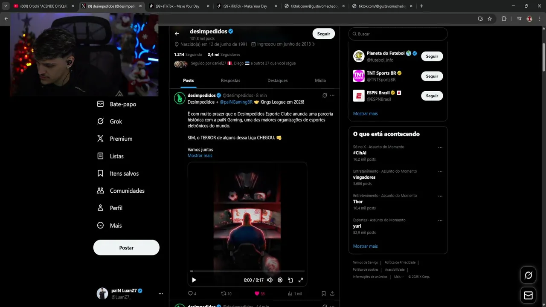The height and width of the screenshot is (307, 546).
Task: Click the Postar button
Action: (126, 248)
